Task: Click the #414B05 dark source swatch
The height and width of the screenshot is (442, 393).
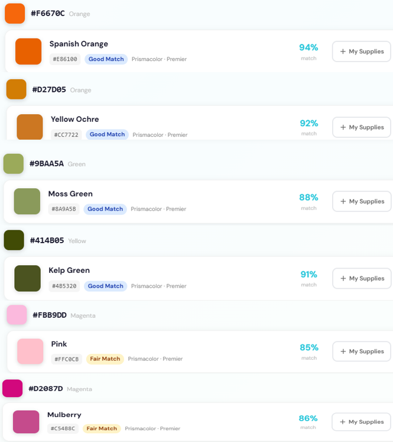Action: pos(14,240)
